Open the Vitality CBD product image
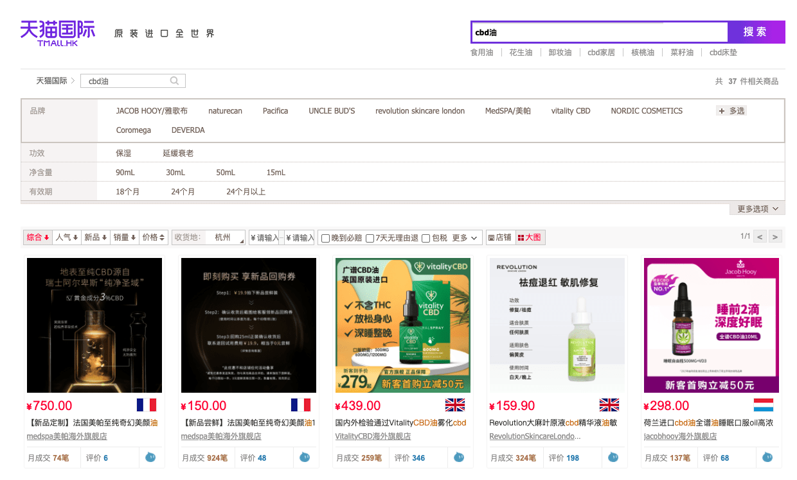Screen dimensions: 797x480 pos(403,325)
